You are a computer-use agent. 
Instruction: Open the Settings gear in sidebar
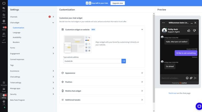(4, 96)
